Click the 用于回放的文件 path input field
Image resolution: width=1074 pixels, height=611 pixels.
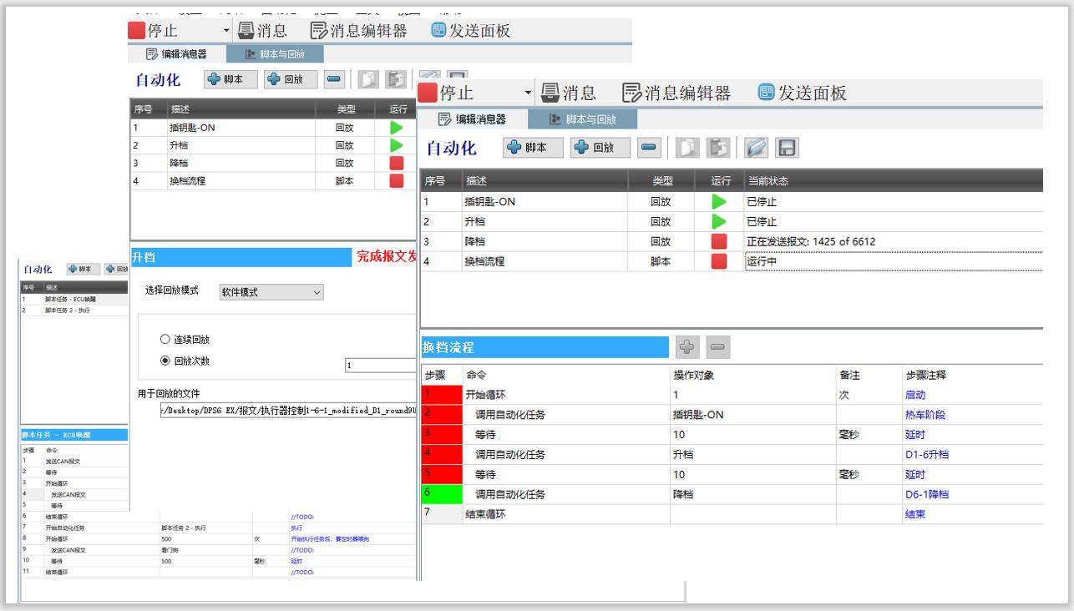click(x=288, y=412)
